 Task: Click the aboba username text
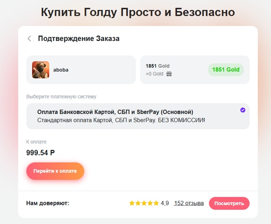(61, 70)
